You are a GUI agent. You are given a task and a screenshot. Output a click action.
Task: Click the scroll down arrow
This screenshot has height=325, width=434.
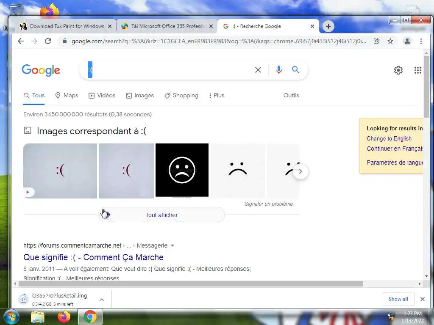[426, 276]
